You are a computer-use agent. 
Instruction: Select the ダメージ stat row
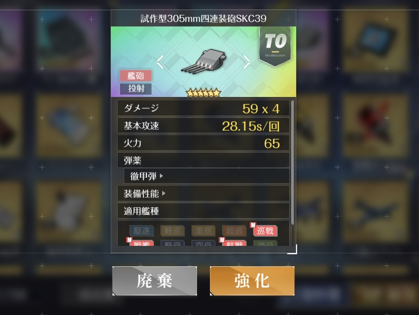203,108
